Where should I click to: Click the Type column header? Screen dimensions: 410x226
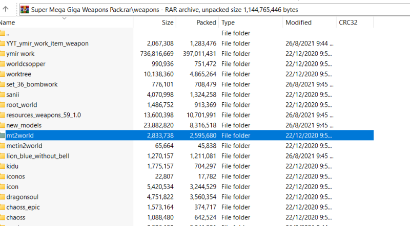point(228,22)
